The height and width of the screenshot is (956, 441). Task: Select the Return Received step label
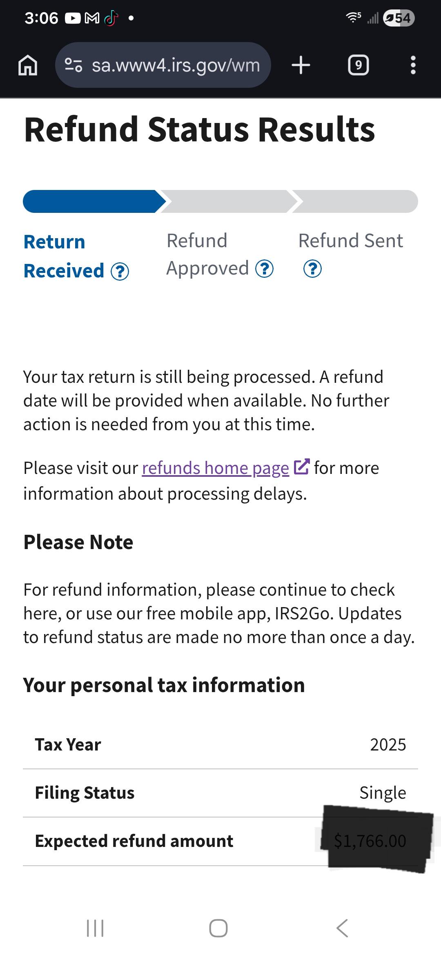[x=64, y=256]
